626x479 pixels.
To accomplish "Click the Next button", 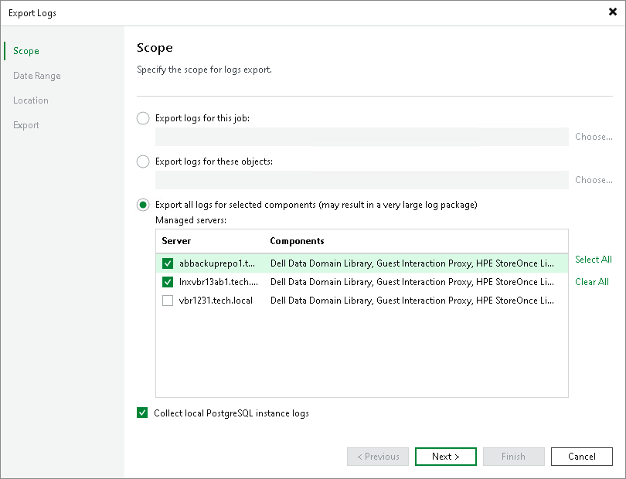I will [446, 457].
